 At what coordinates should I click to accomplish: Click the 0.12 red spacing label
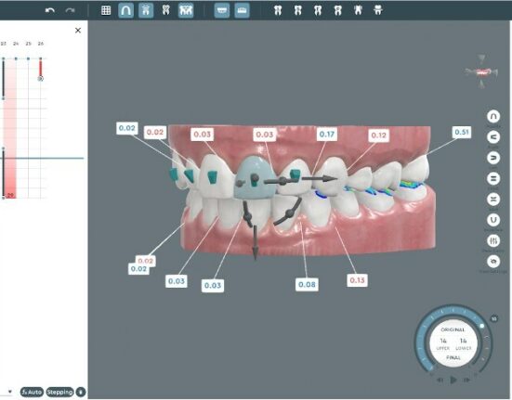tap(378, 135)
